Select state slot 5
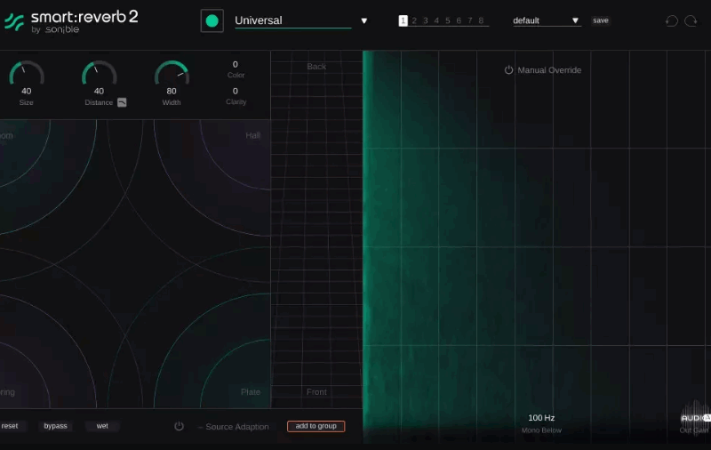 (x=448, y=20)
